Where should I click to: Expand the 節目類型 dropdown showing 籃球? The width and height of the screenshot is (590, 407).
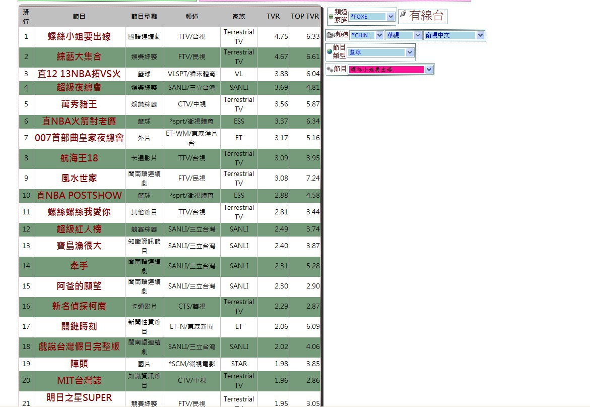[x=381, y=52]
